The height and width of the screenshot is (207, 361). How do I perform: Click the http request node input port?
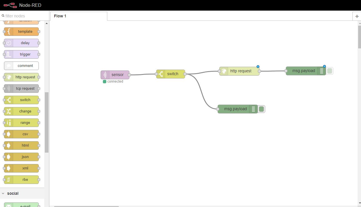pyautogui.click(x=219, y=71)
